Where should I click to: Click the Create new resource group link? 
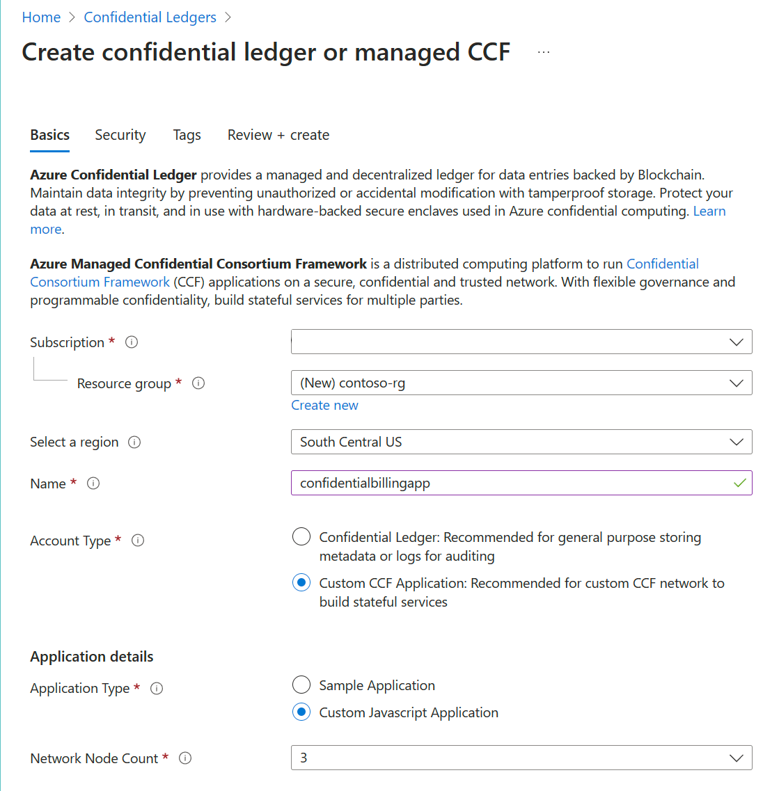324,405
